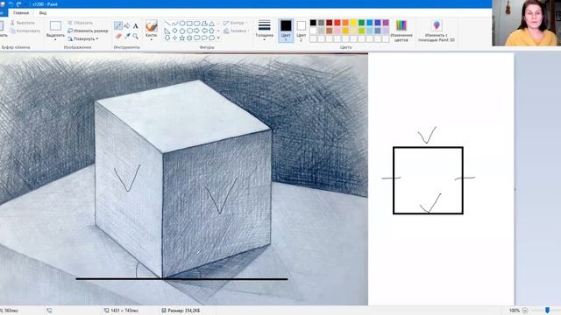Choose the Hexagon shape
Image resolution: width=561 pixels, height=315 pixels.
coord(189,31)
